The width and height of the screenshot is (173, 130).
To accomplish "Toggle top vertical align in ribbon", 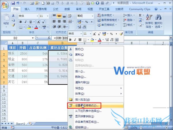I will pos(54,16).
